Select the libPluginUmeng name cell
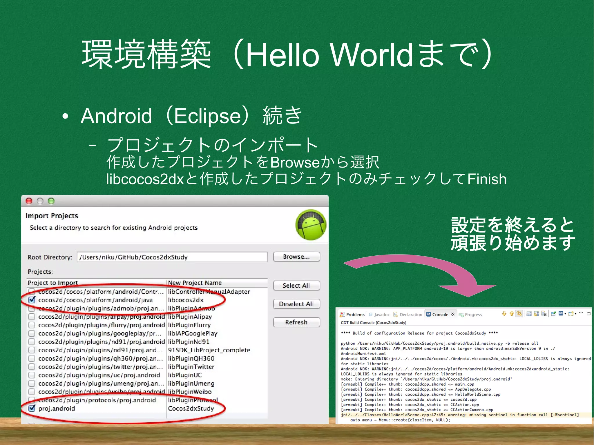This screenshot has width=594, height=445. 191,384
